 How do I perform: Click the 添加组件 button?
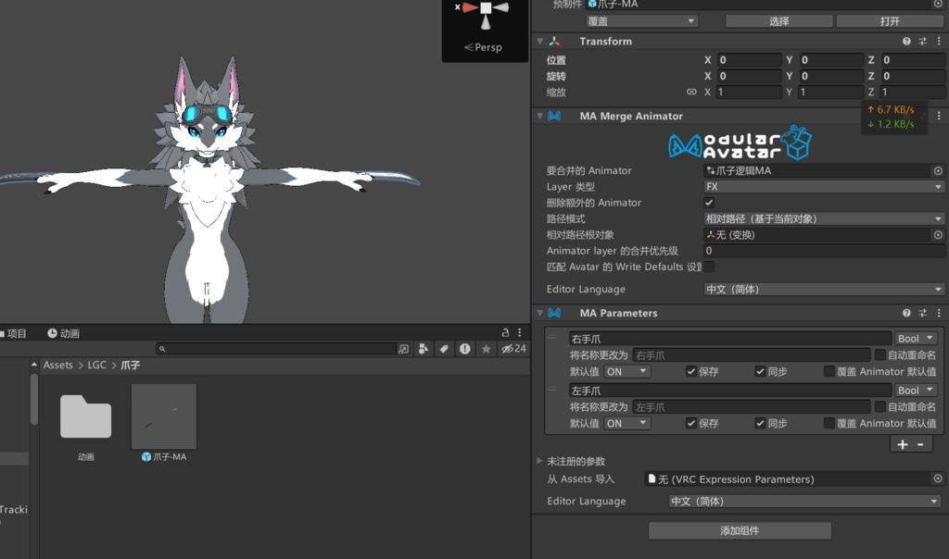[x=738, y=529]
